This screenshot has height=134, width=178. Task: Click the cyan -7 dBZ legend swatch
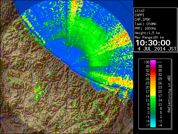click(x=153, y=125)
